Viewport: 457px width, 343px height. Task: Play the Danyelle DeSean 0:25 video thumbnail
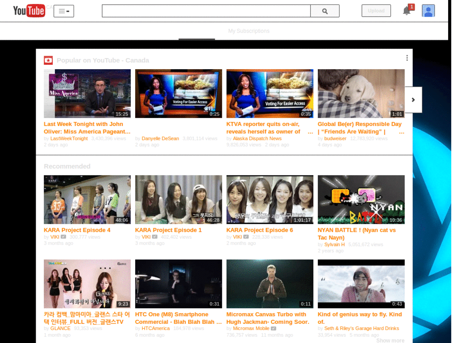tap(179, 94)
